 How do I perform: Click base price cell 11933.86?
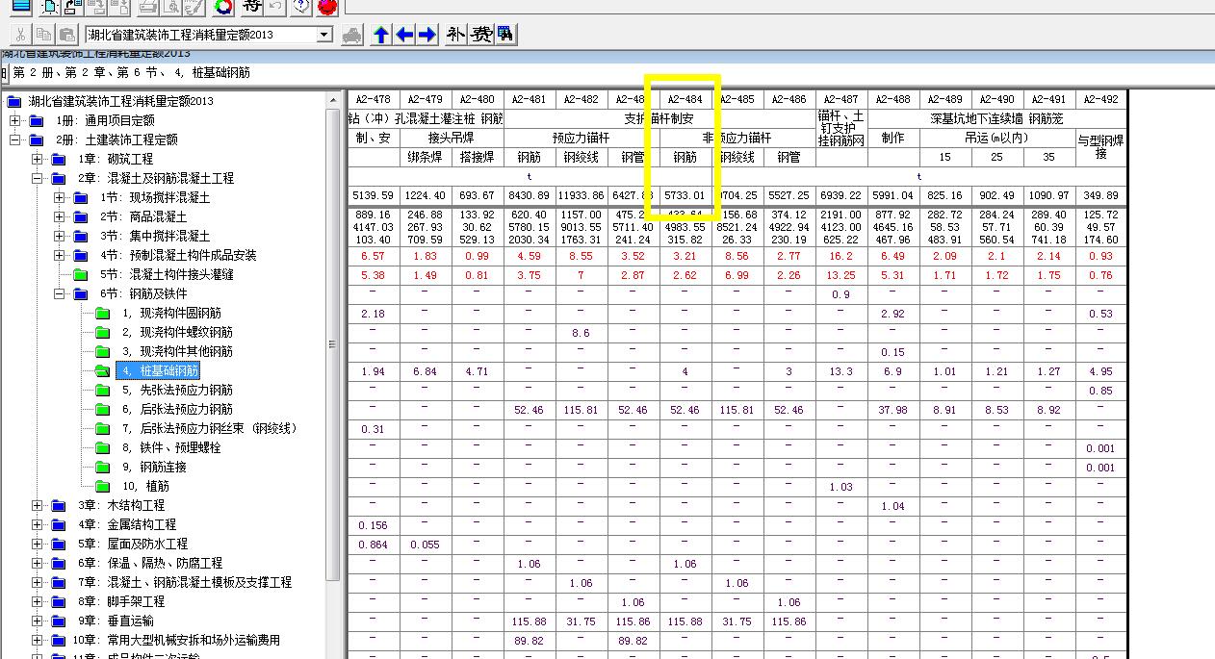point(581,195)
